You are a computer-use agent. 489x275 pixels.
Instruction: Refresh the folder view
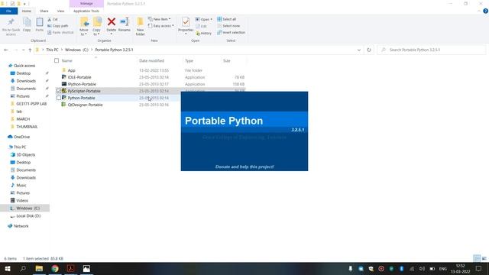click(369, 50)
